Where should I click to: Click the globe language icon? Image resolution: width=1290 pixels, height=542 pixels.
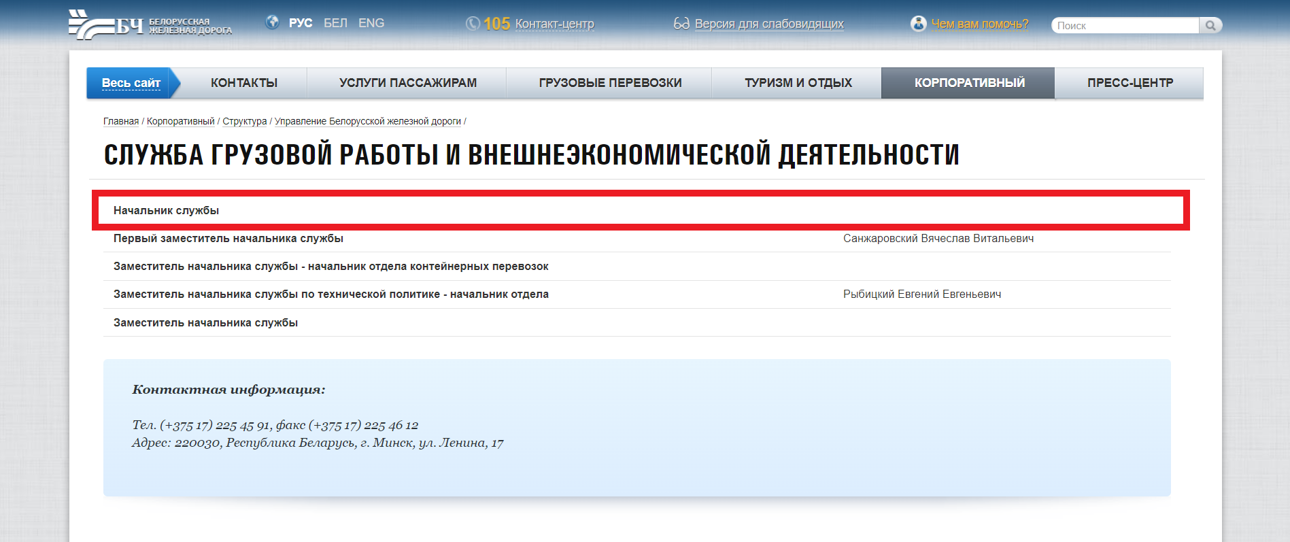click(x=273, y=22)
